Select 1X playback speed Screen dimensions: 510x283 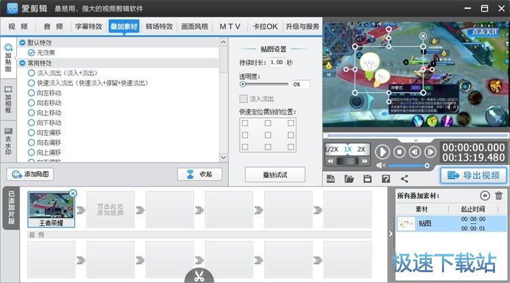click(x=347, y=149)
